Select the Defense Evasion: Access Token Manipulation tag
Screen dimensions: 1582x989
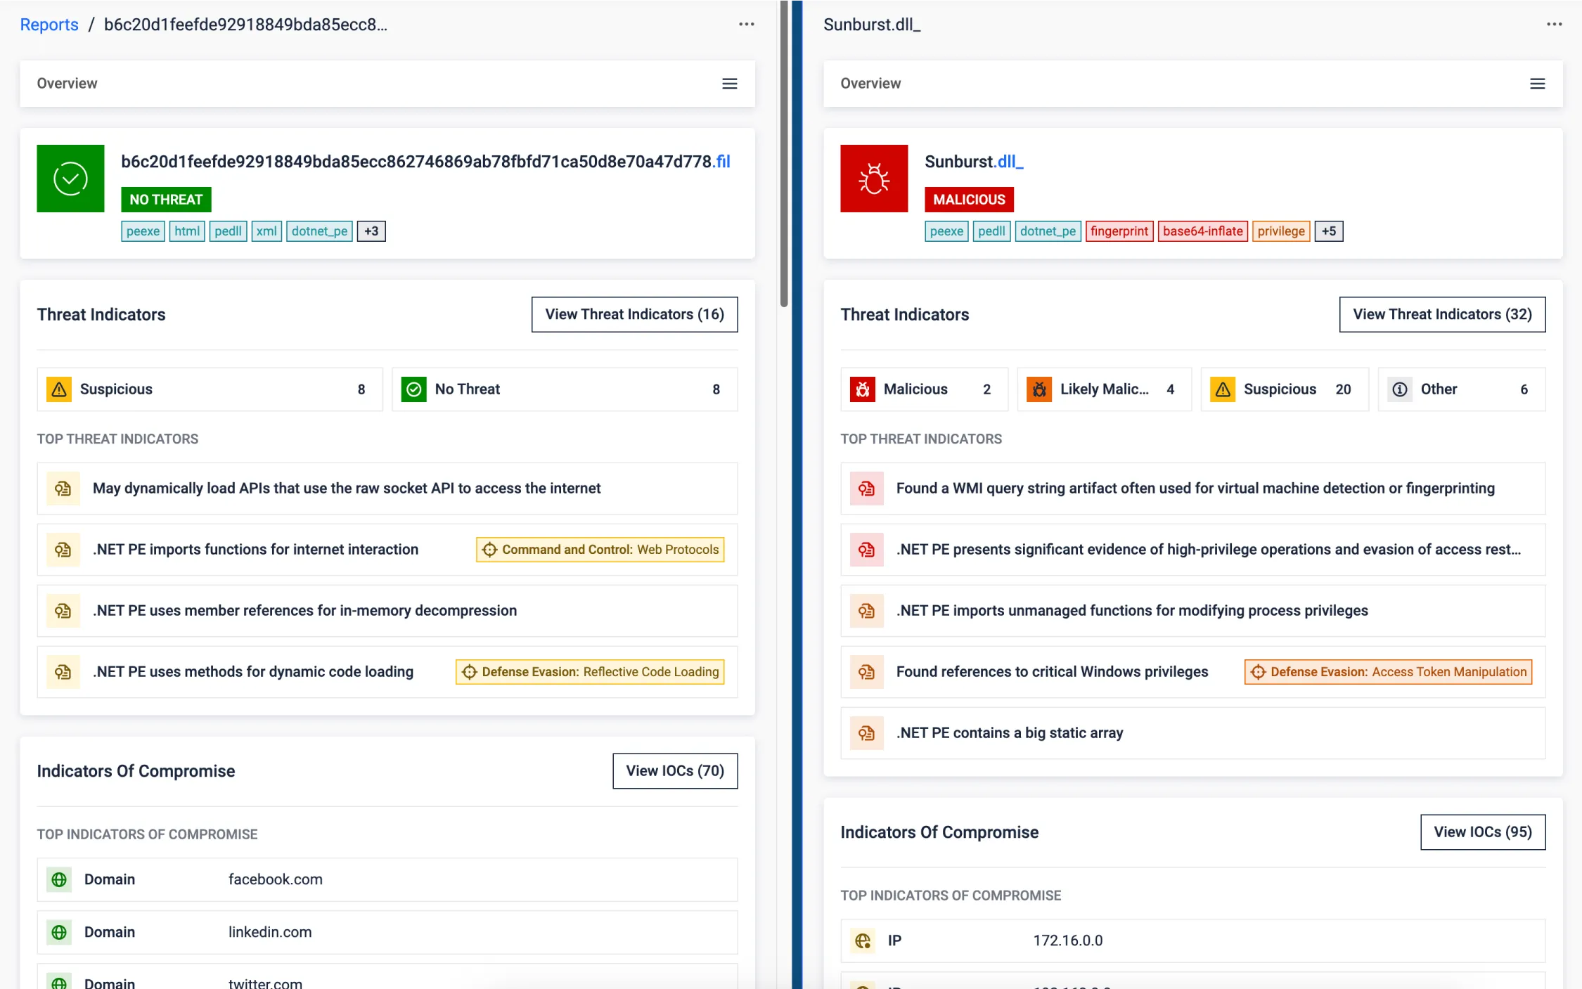1388,672
